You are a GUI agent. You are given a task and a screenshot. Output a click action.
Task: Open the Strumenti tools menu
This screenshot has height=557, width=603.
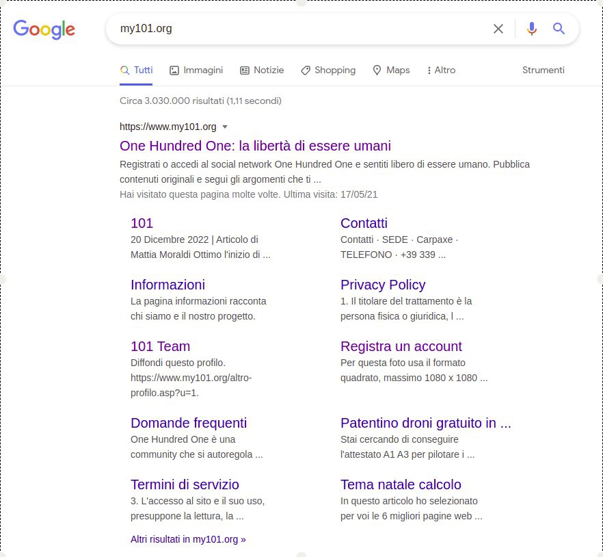pyautogui.click(x=543, y=70)
